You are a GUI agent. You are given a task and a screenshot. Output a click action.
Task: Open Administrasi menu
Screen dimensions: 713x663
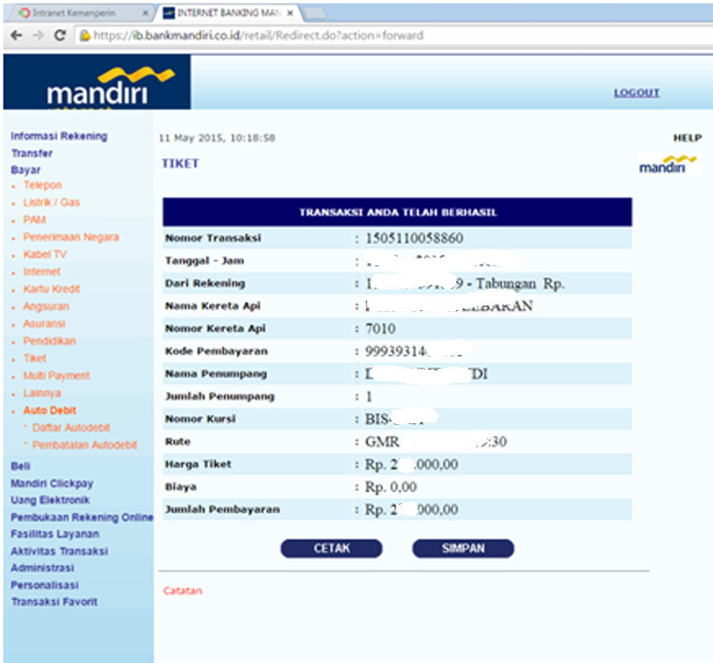pyautogui.click(x=43, y=568)
